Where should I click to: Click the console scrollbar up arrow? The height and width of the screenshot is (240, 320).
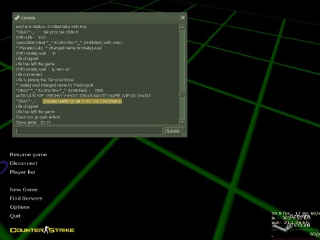tap(182, 27)
